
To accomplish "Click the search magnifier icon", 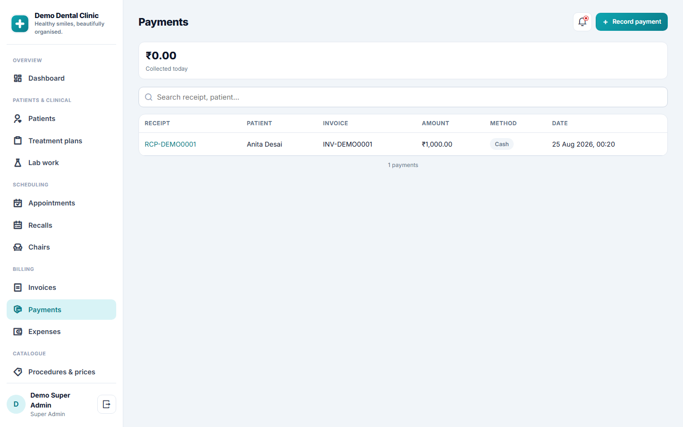I will tap(148, 97).
